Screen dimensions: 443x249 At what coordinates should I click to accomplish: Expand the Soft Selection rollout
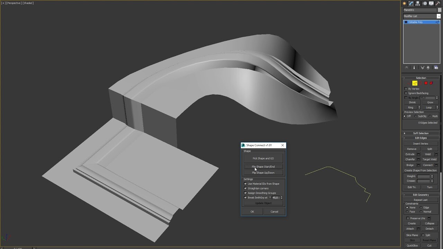tap(421, 133)
